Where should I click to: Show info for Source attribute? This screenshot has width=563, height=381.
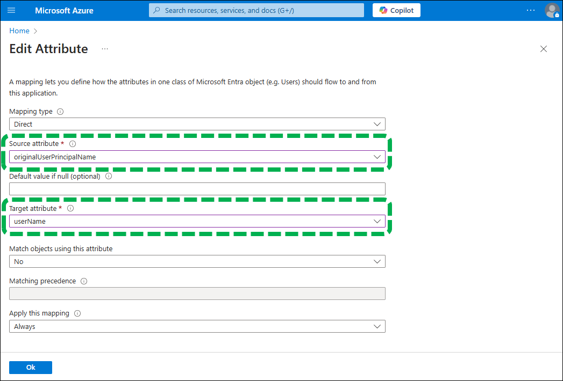(73, 144)
